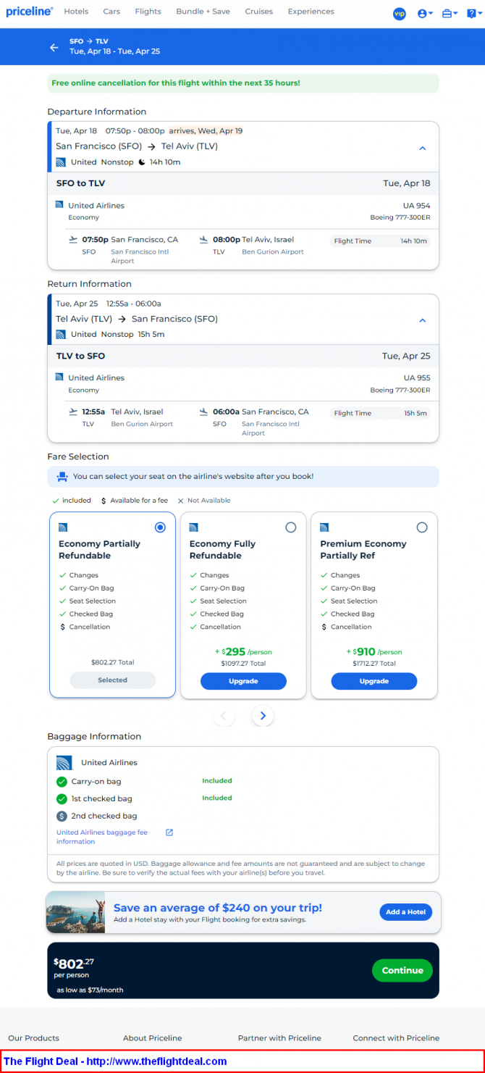Image resolution: width=485 pixels, height=1073 pixels.
Task: Click the United logo in Baggage Information
Action: tap(64, 762)
